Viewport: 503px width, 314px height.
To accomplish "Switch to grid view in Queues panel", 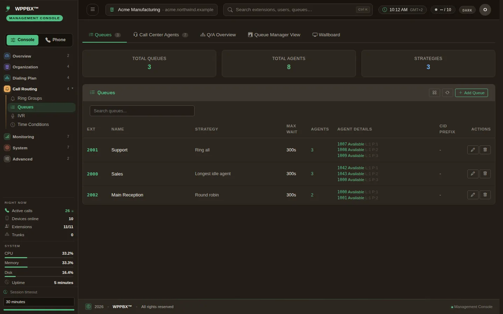I will click(x=434, y=93).
